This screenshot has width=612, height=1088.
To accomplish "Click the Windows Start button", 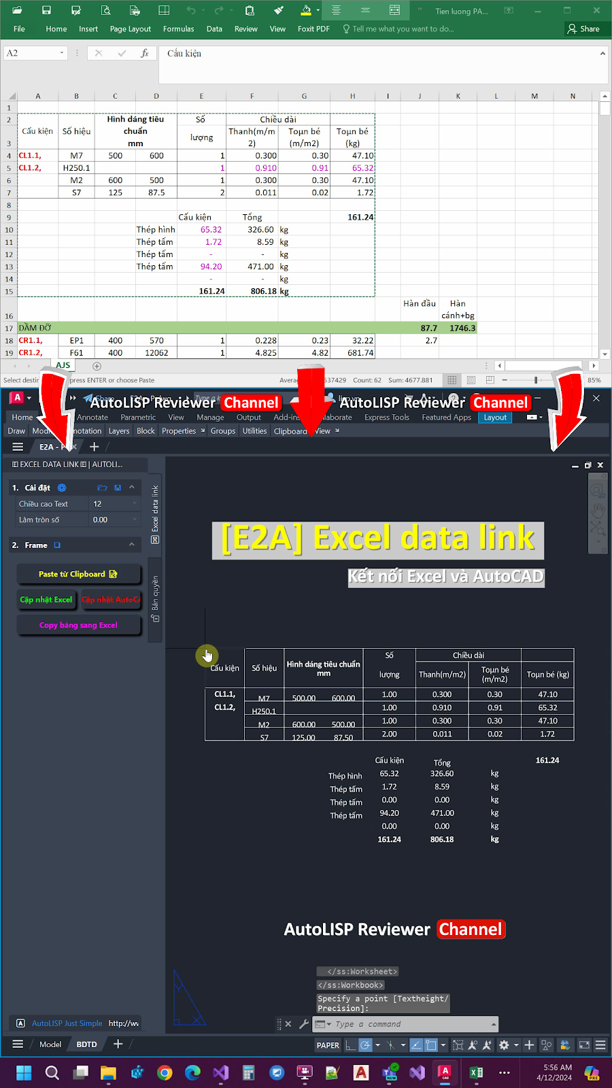I will [x=24, y=1072].
